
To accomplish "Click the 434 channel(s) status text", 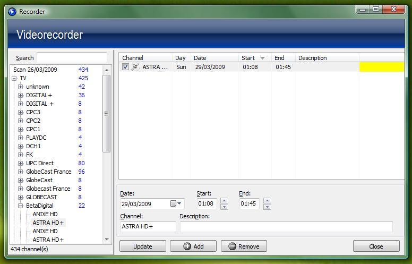I will click(29, 249).
